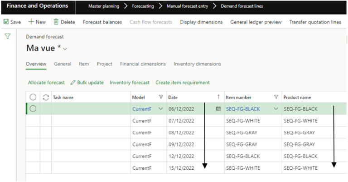Click Create item requirement
This screenshot has height=182, width=348.
point(182,83)
